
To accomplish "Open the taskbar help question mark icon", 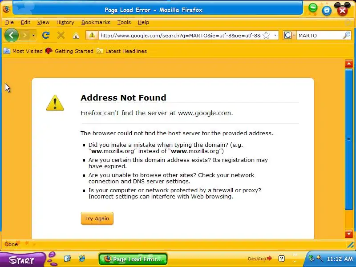I will (282, 259).
